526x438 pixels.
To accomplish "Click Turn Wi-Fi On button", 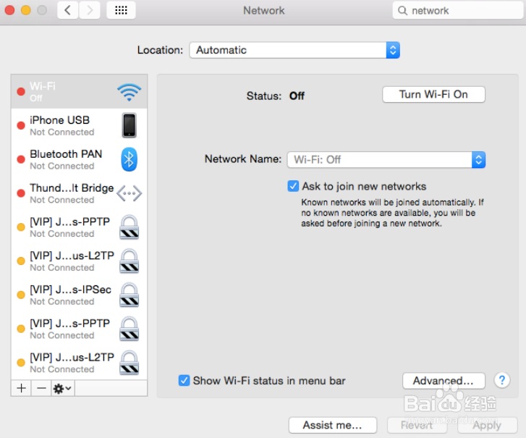I will (433, 94).
